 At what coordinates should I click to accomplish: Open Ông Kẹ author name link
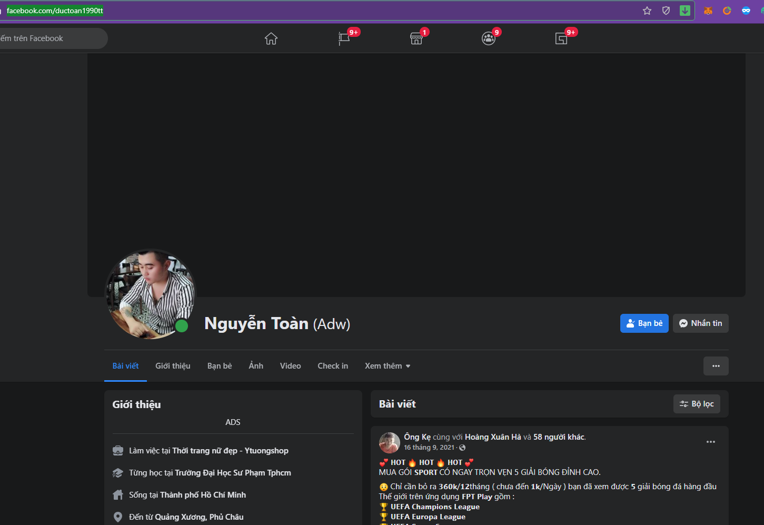tap(417, 437)
